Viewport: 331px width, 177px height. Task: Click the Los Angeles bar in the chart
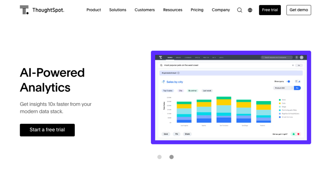click(184, 112)
